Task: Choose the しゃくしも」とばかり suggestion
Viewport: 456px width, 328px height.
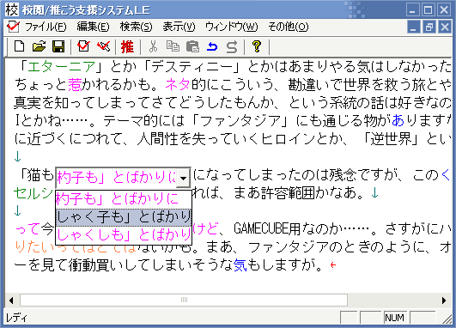Action: [x=124, y=234]
